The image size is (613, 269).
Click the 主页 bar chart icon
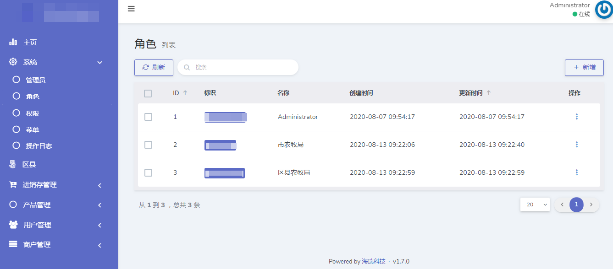[13, 43]
